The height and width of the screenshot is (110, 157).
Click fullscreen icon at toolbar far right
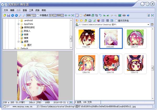152,15
